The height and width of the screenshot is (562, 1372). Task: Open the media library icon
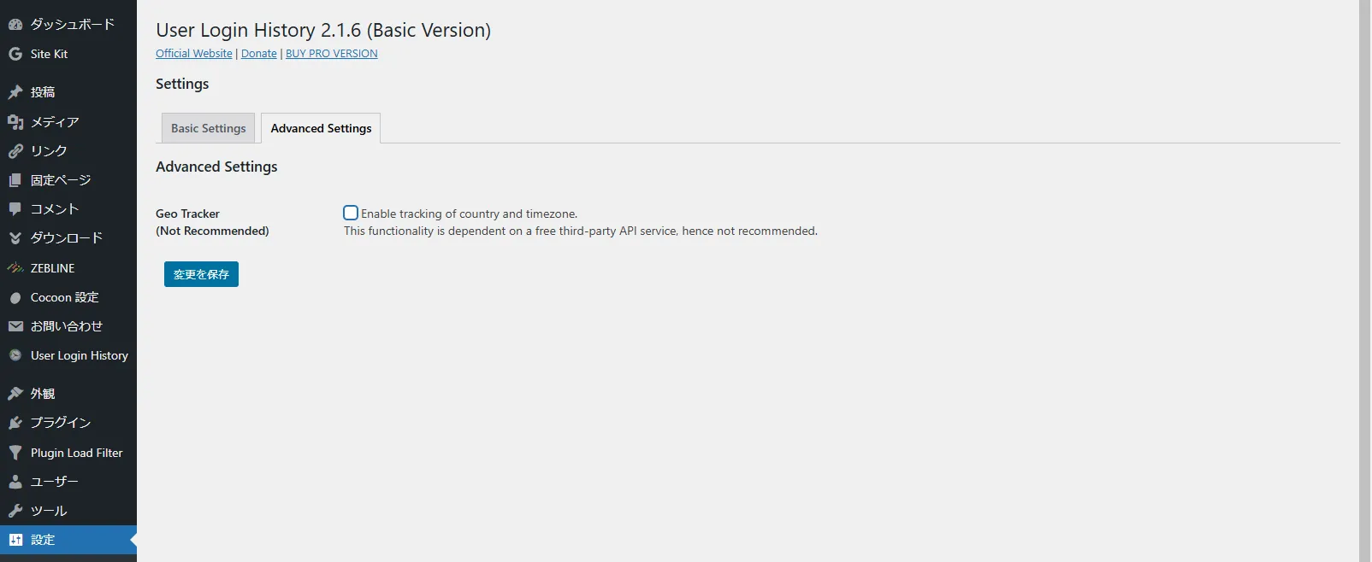pos(15,122)
